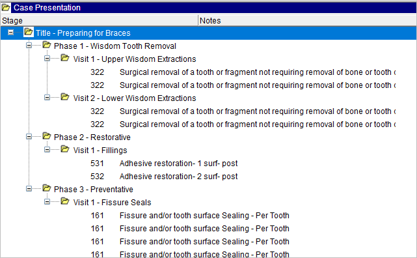
Task: Click the Case Presentation folder icon in title bar
Action: point(6,7)
